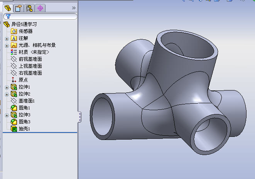Click the 上视基准面 label
The width and height of the screenshot is (255, 179).
pos(30,66)
